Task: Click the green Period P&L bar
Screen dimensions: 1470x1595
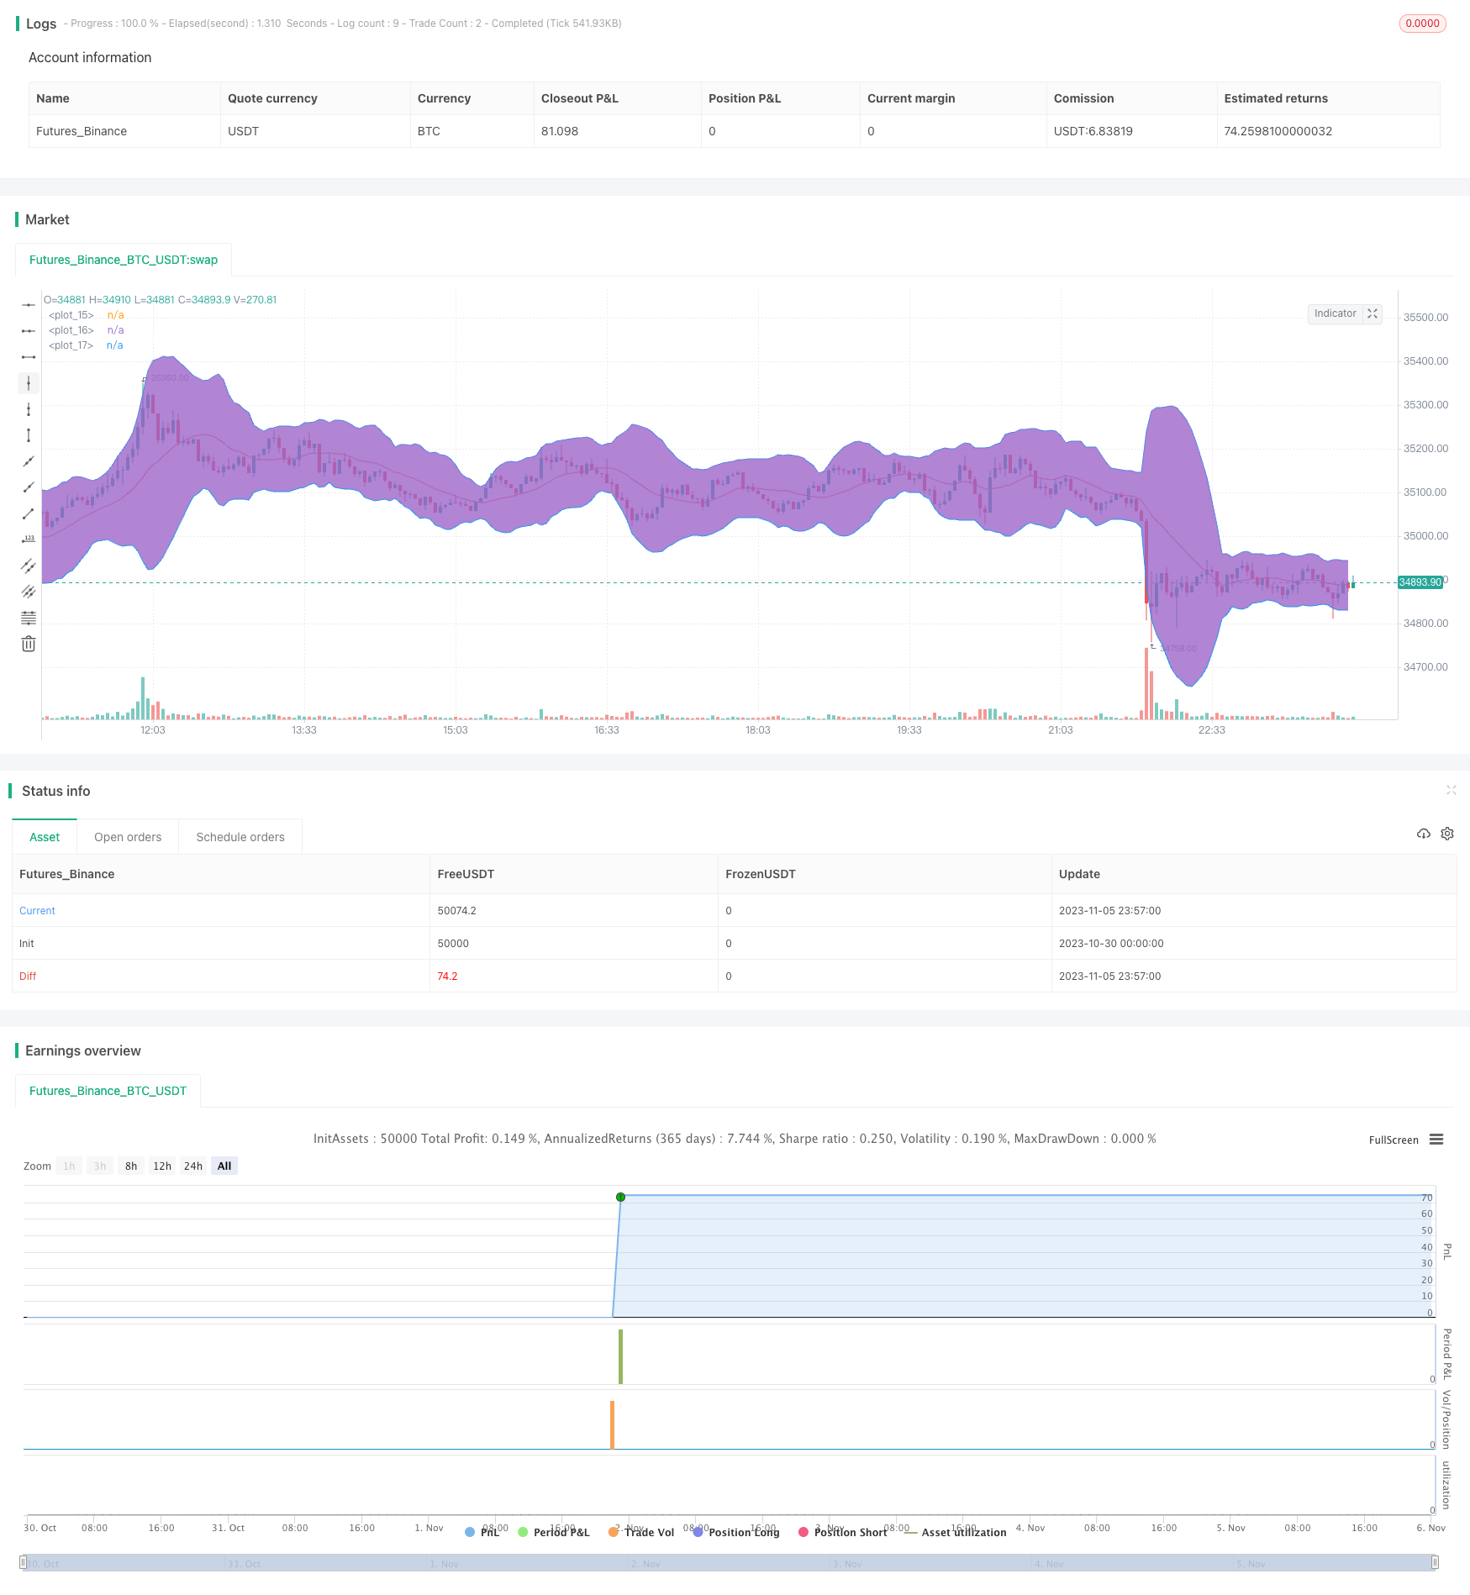Action: 620,1356
